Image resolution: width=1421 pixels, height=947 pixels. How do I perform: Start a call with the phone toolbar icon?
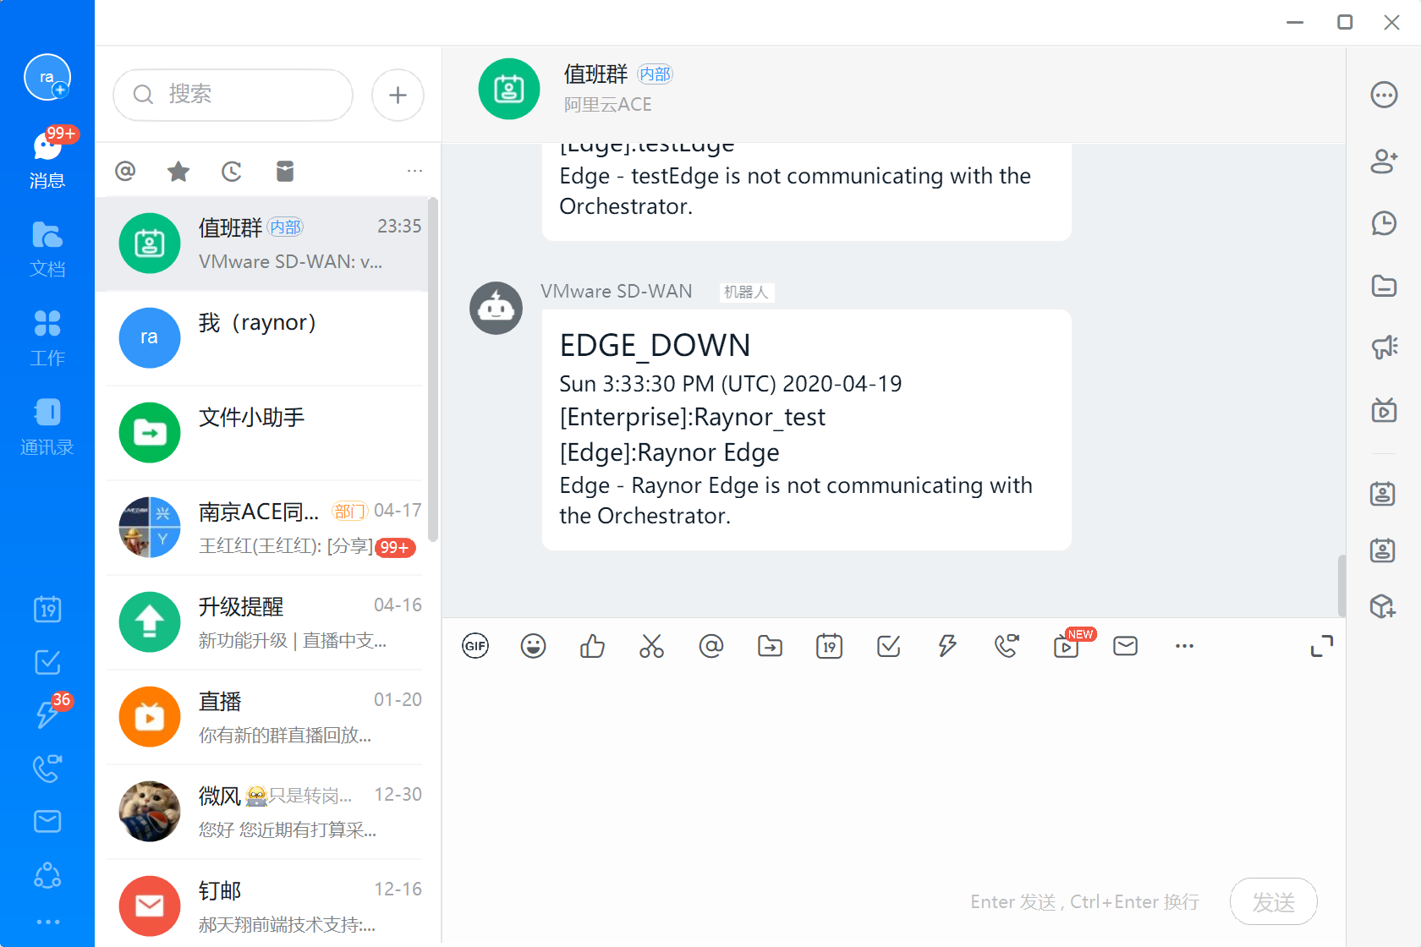click(x=1007, y=646)
